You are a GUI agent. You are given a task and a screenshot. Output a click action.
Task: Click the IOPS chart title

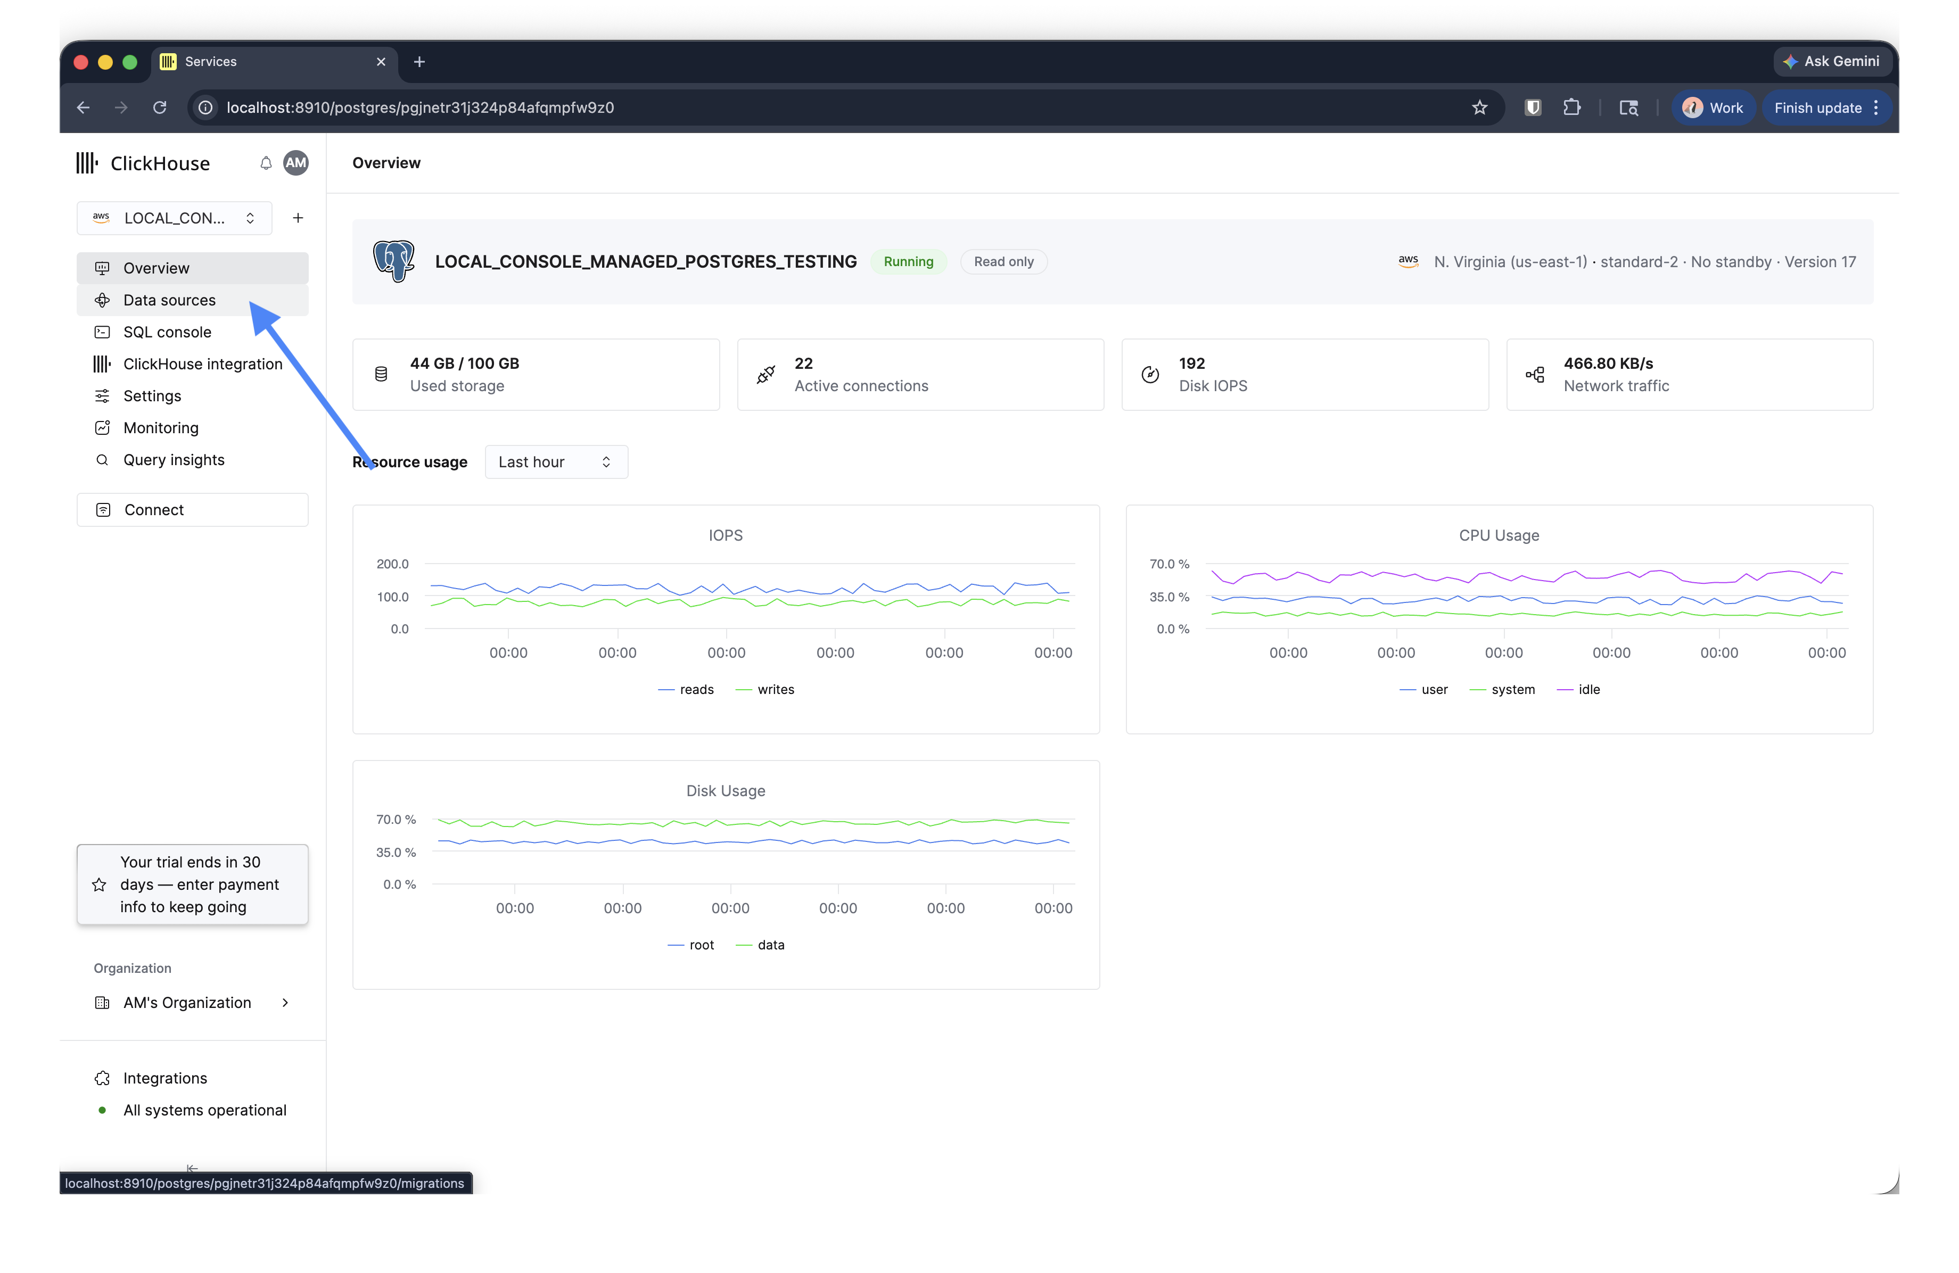(726, 536)
